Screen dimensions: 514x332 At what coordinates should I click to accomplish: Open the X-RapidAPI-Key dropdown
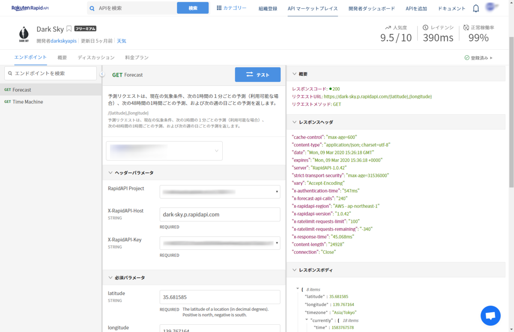[x=220, y=243]
